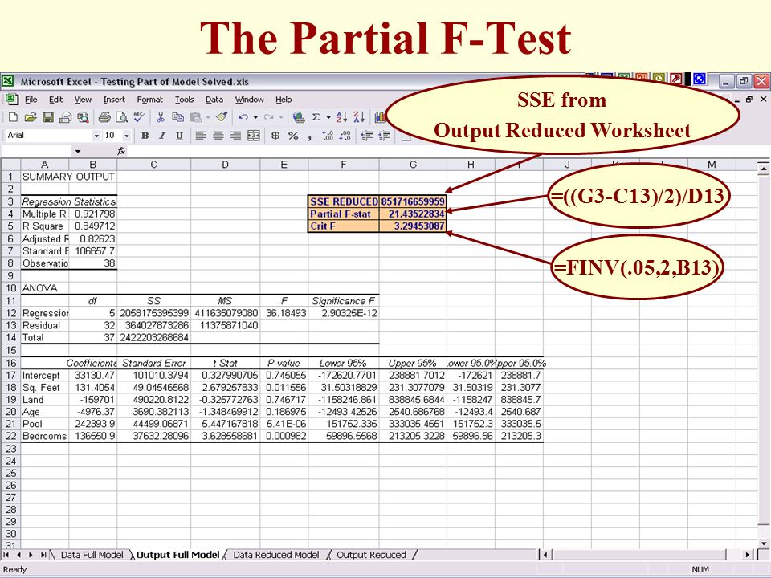Select row 13 header
Viewport: 771px width, 578px height.
click(10, 325)
